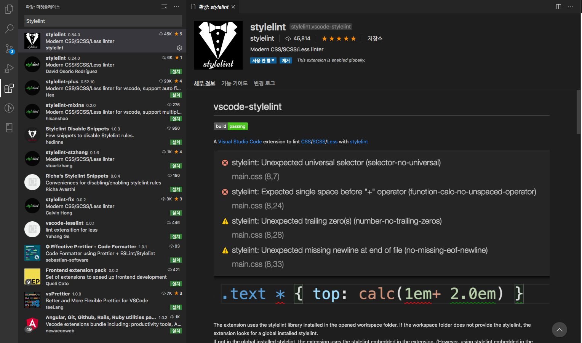Open marketplace panel more actions menu
Screen dimensions: 582x343
[176, 6]
